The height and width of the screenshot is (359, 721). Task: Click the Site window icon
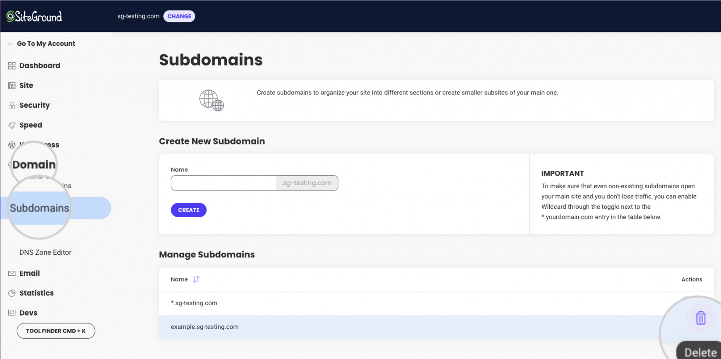pos(12,85)
